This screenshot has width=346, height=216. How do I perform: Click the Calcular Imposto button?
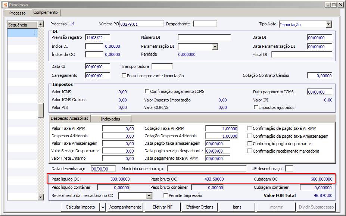tap(81, 207)
